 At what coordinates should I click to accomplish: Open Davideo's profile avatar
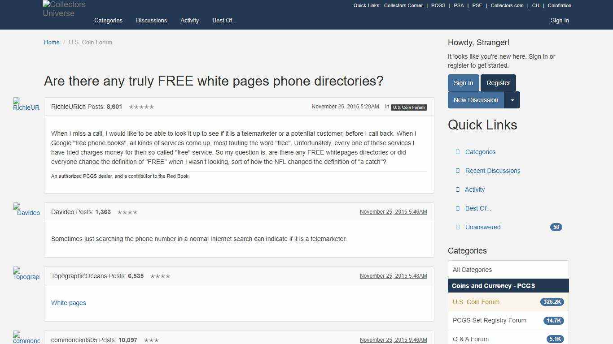point(26,210)
